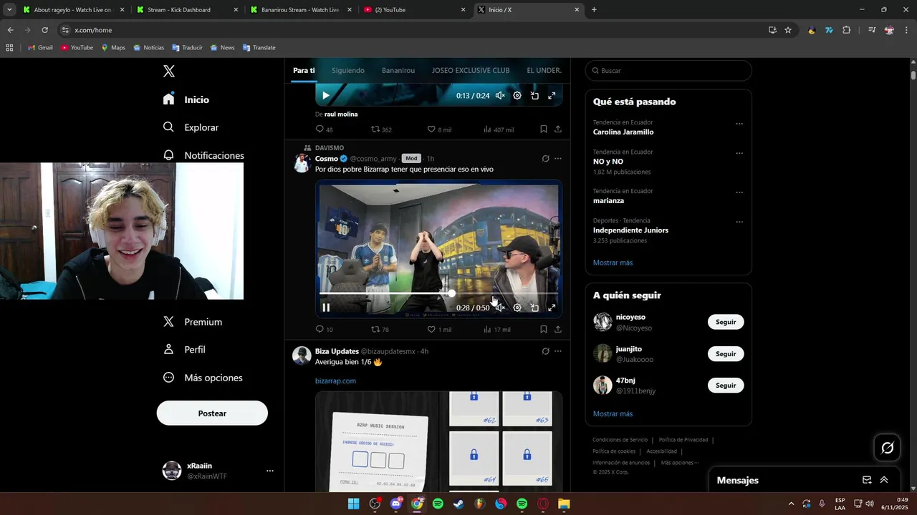The image size is (917, 515).
Task: Open Grok icon on Biza Updates post
Action: tap(545, 351)
